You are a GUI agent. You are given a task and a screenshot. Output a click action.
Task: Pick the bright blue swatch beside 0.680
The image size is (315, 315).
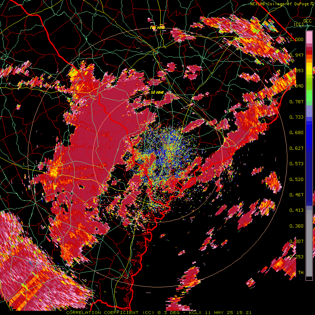(x=309, y=134)
